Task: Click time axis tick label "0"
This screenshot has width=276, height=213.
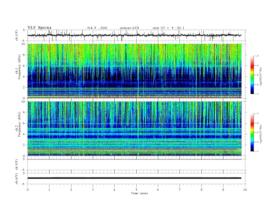Action: point(28,190)
